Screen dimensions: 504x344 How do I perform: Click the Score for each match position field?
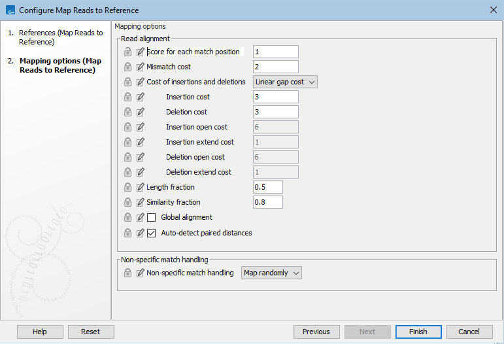276,52
